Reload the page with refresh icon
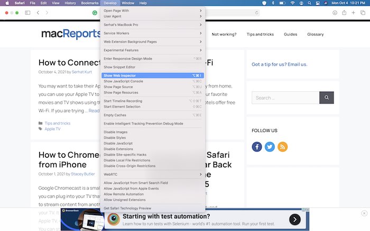The image size is (370, 231). 256,13
